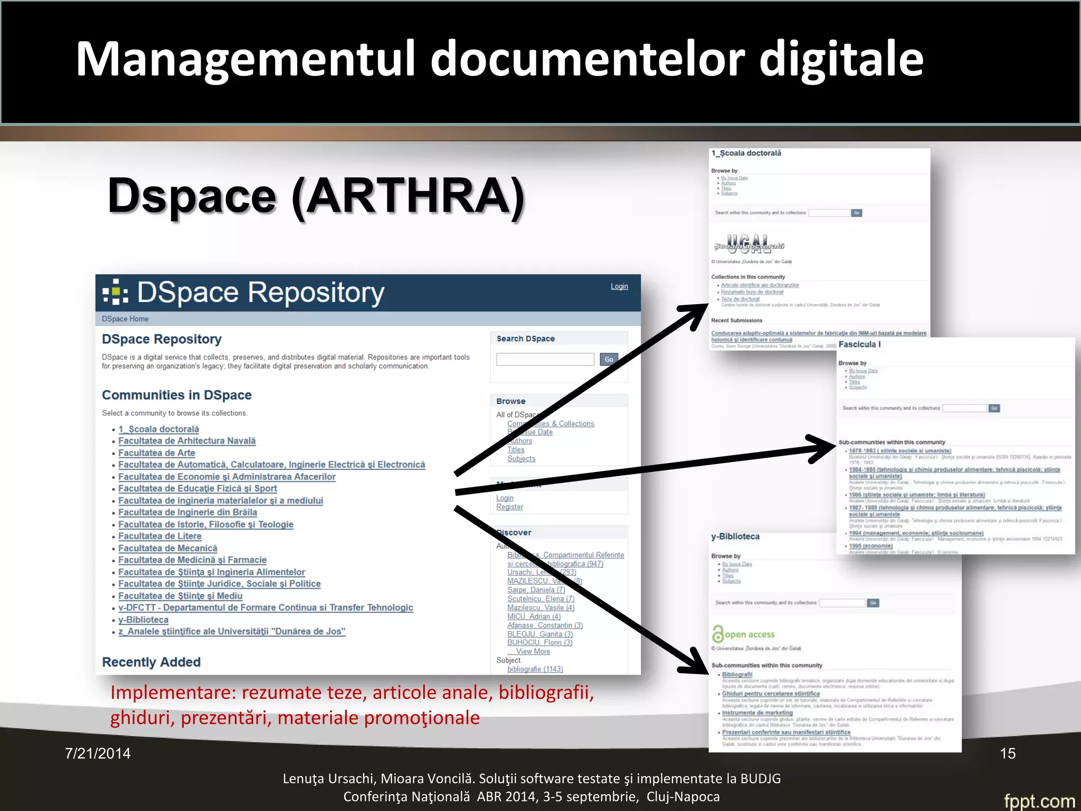Image resolution: width=1081 pixels, height=811 pixels.
Task: Open the y-Biblioteca community link
Action: (x=144, y=620)
